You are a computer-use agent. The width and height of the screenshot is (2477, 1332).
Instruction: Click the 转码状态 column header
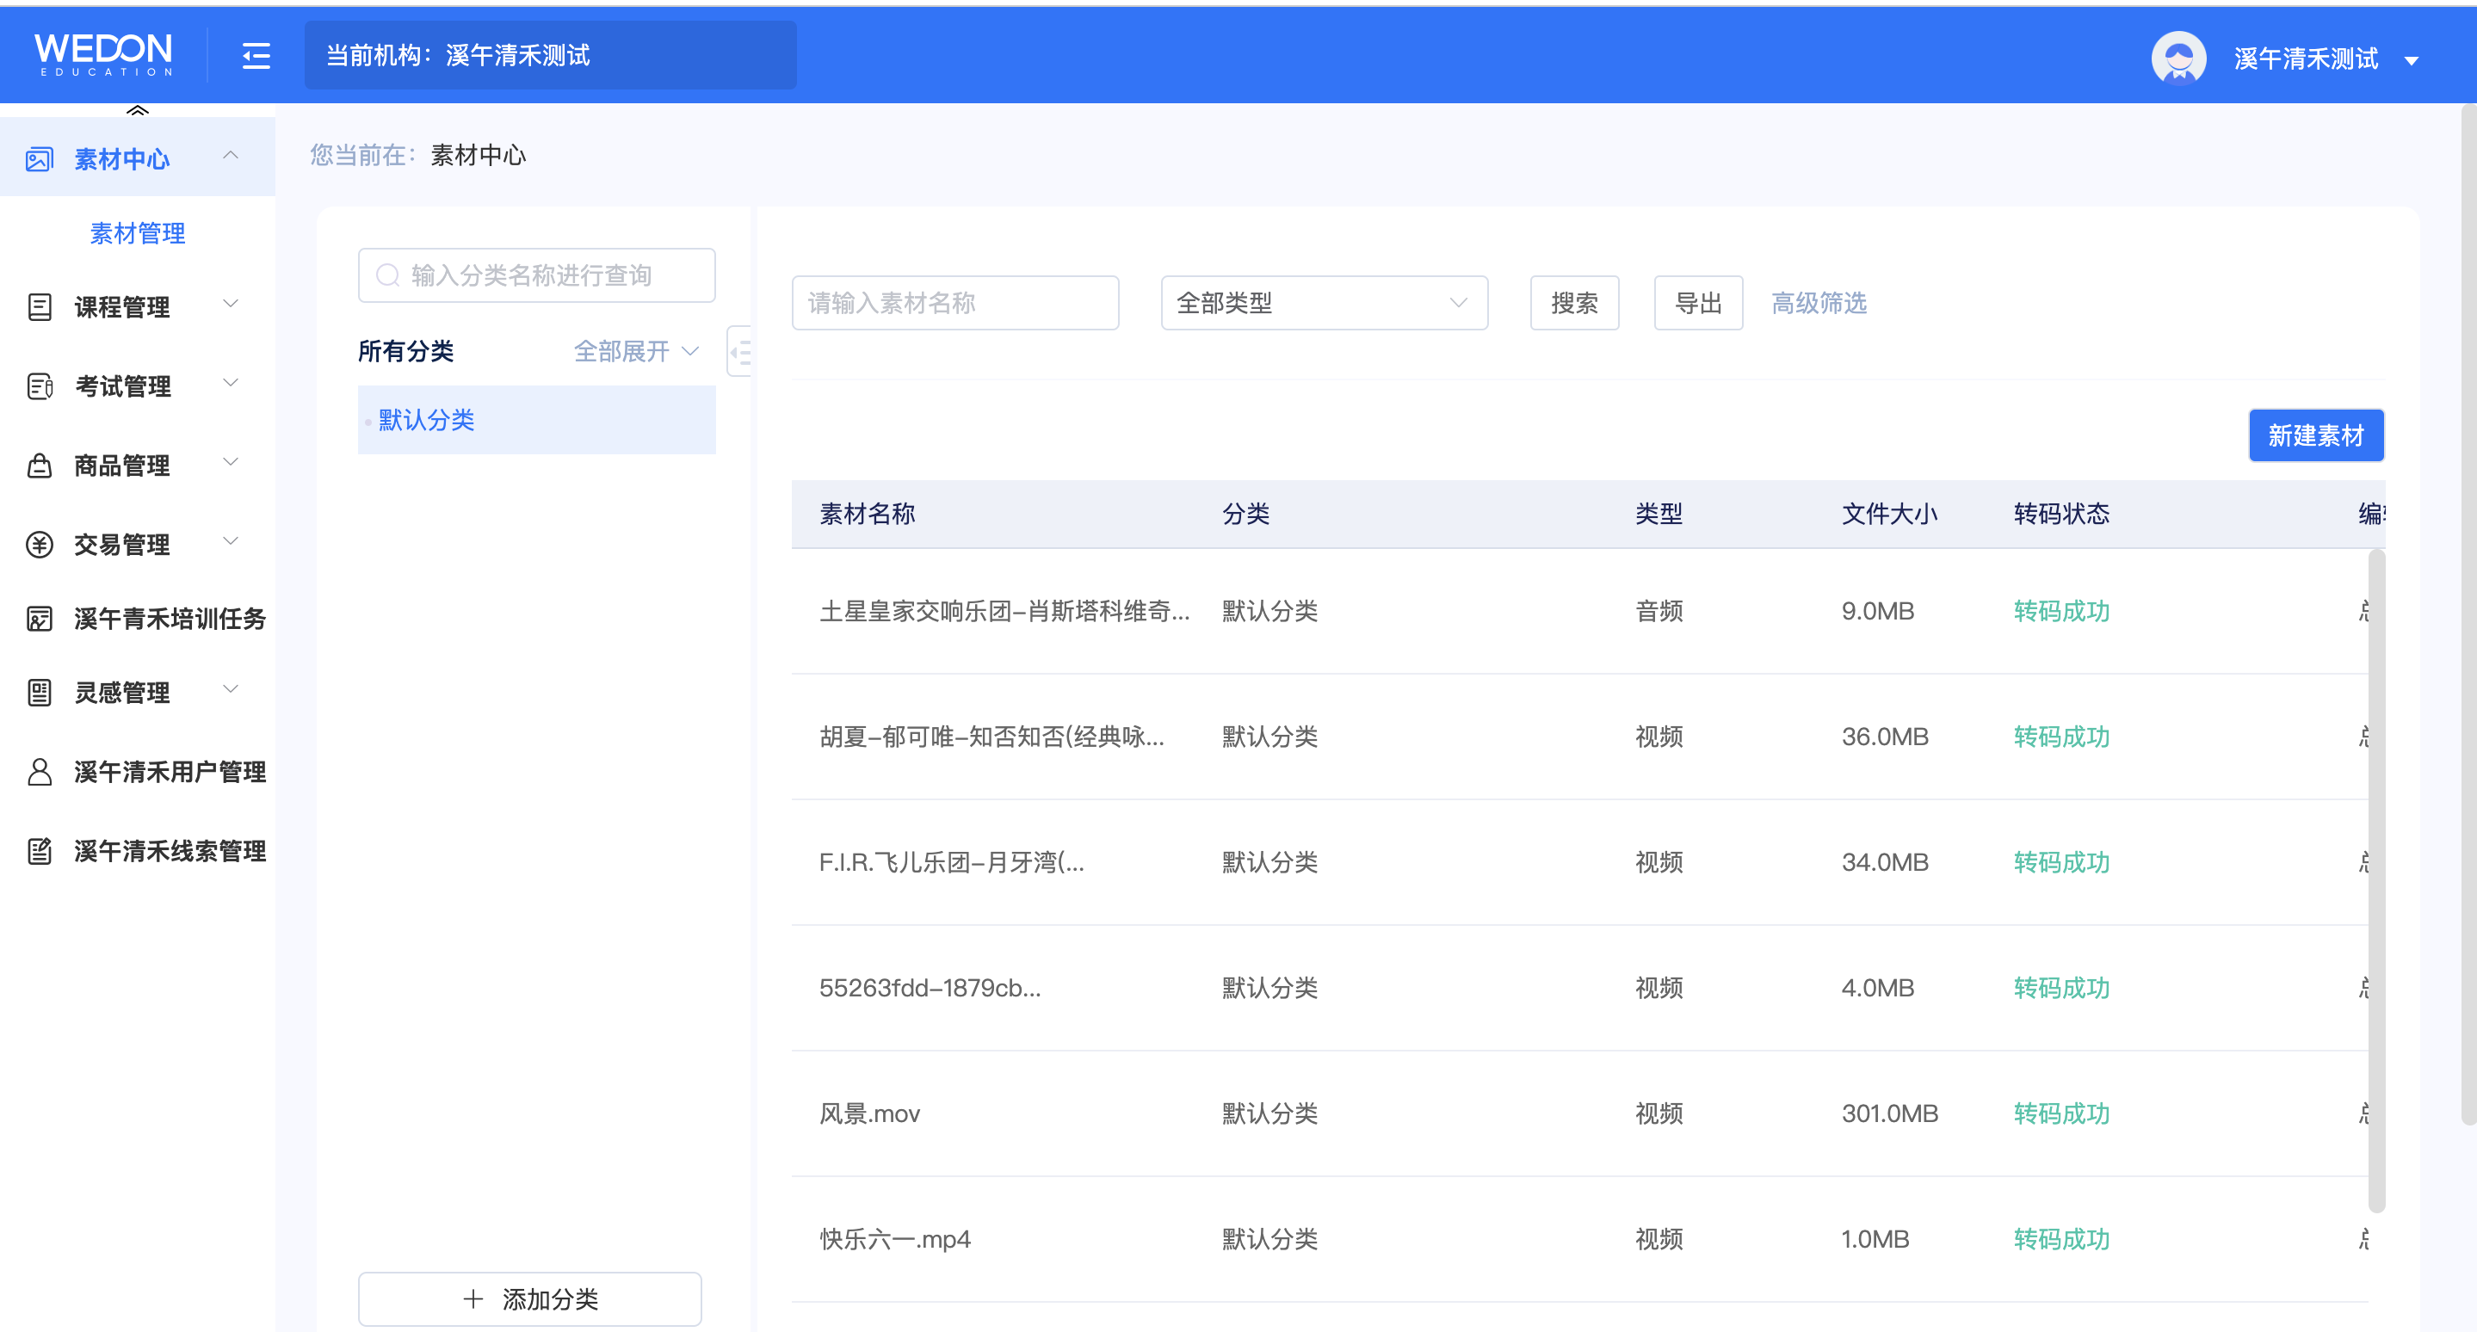pyautogui.click(x=2060, y=513)
